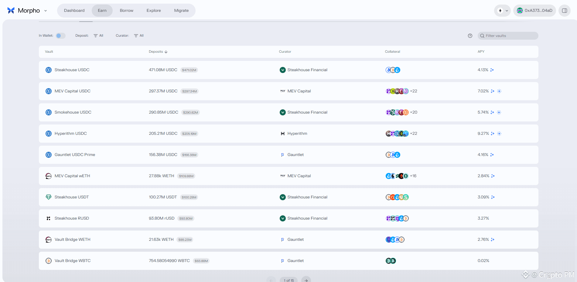This screenshot has width=577, height=282.
Task: Click sun icon next to 7.02% APY
Action: [499, 91]
